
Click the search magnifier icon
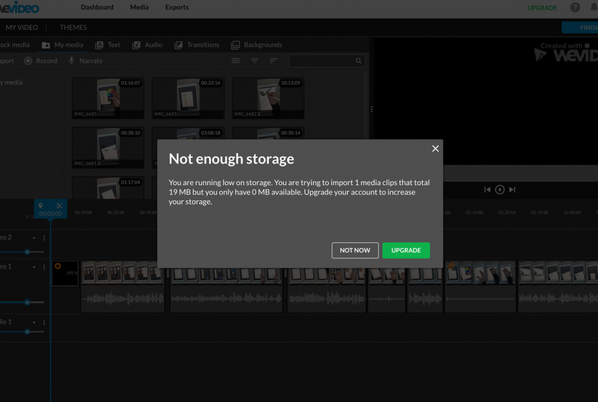359,61
